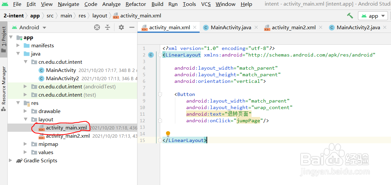Expand the cn.edu.cdut.intent (androidTest) package
The image size is (391, 185).
25,87
